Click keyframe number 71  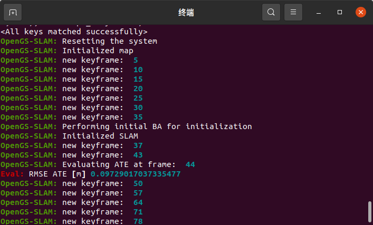click(138, 212)
